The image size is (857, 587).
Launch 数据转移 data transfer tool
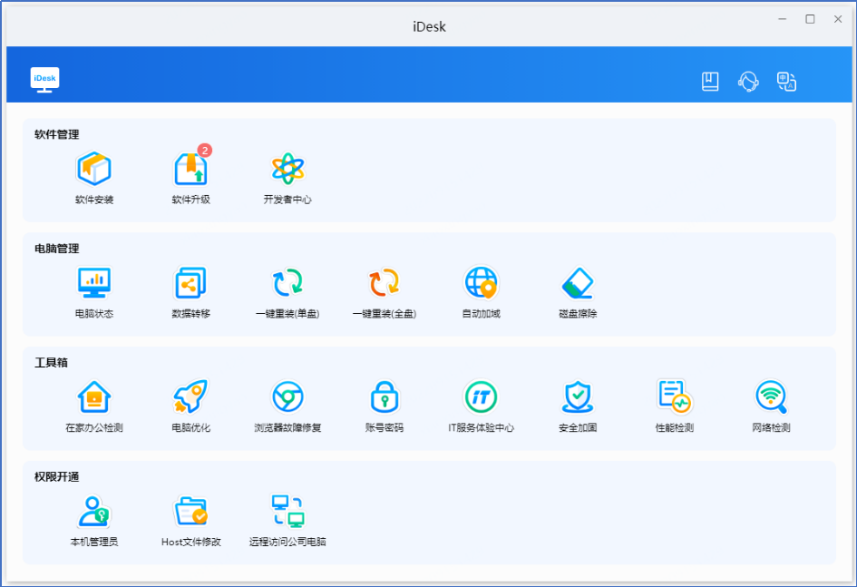click(x=190, y=282)
